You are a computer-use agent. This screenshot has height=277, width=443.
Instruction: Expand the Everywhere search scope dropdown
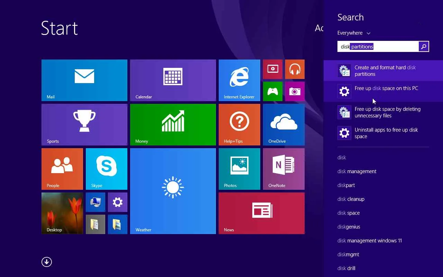tap(354, 33)
